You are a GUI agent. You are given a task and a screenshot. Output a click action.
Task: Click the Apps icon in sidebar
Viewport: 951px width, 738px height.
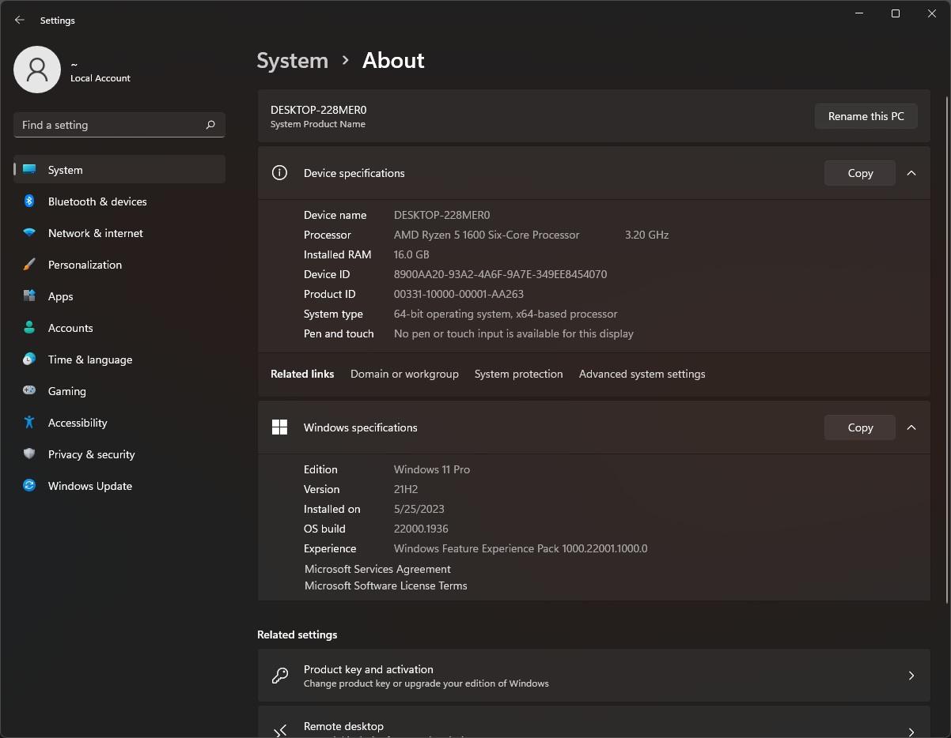[29, 296]
